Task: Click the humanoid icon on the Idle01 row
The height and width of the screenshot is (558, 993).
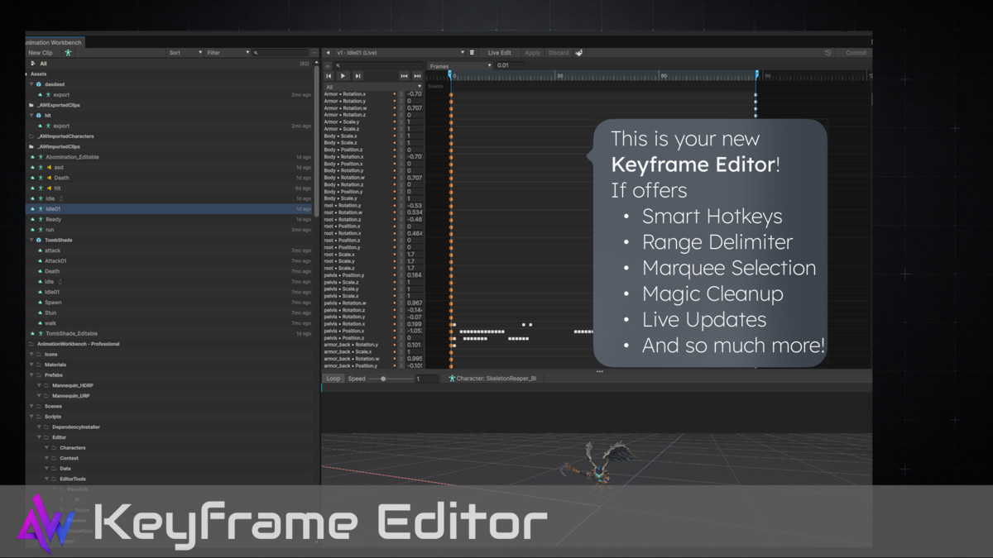Action: [40, 209]
